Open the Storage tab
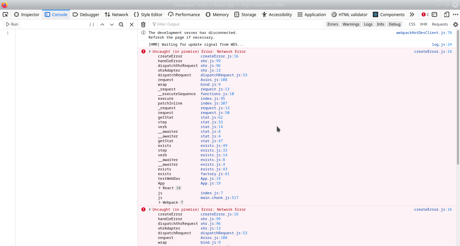This screenshot has width=460, height=246. [245, 14]
